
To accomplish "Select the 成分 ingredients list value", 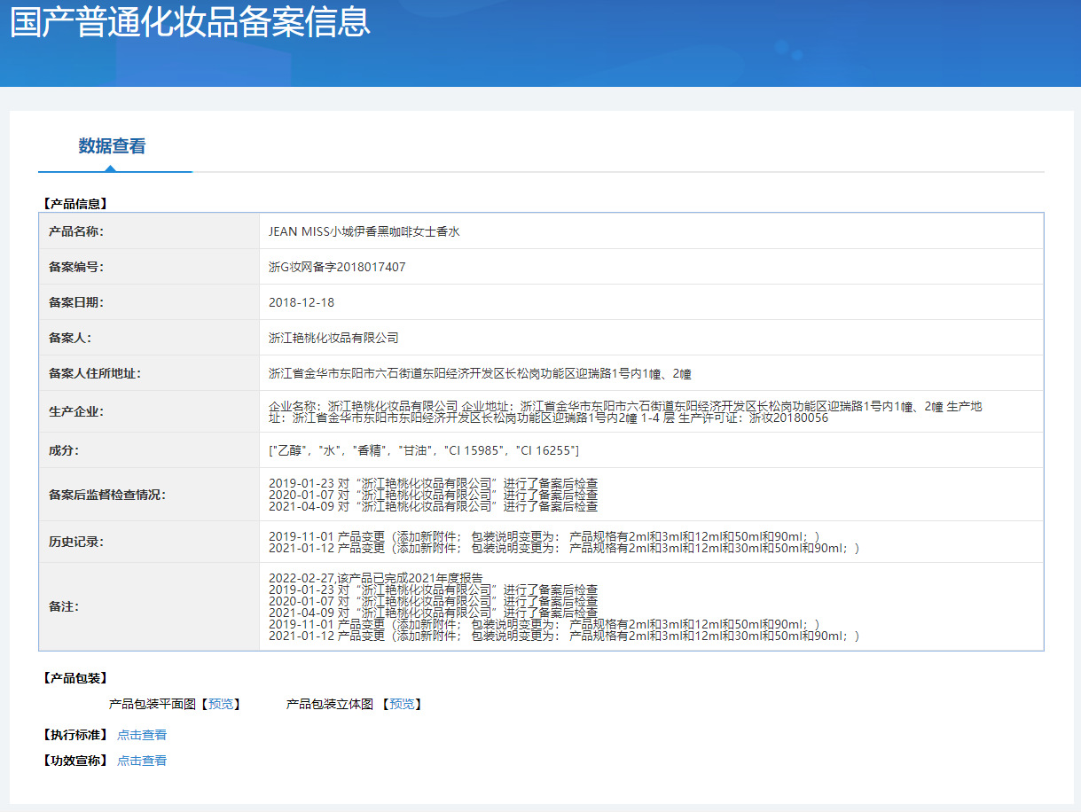I will click(424, 451).
